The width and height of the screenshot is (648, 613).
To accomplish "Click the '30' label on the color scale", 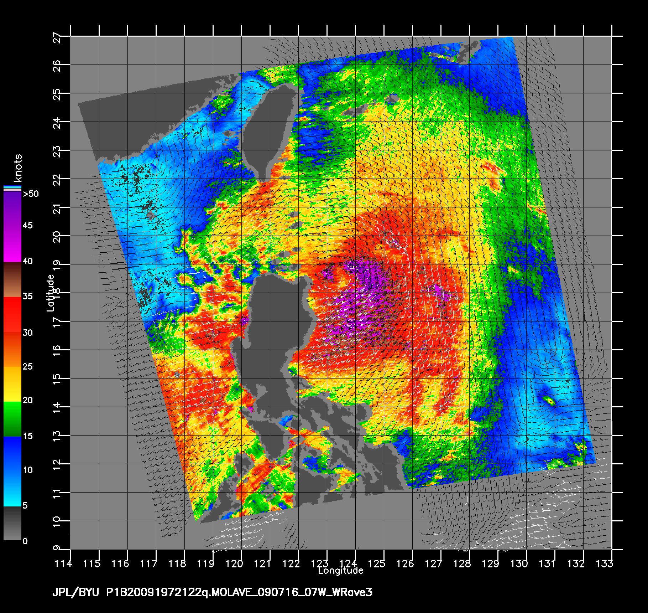I will tap(28, 333).
